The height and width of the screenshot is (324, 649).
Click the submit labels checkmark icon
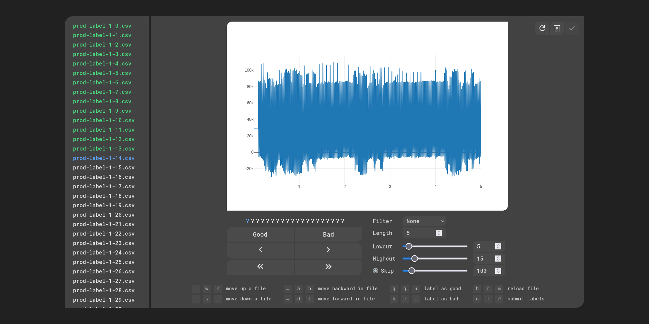click(572, 28)
